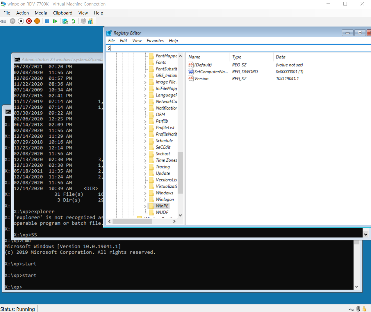The height and width of the screenshot is (312, 371).
Task: Open Registry Editor Favorites menu
Action: point(155,41)
